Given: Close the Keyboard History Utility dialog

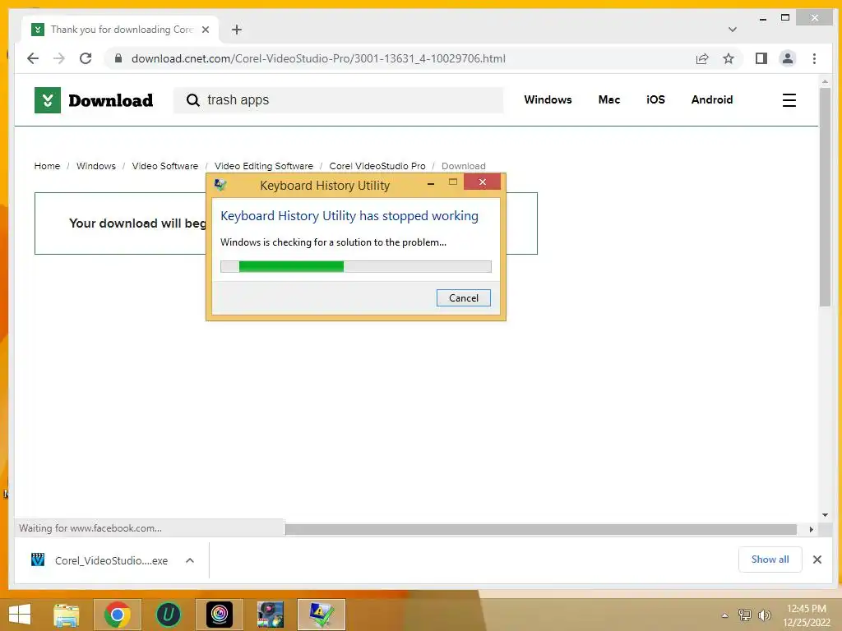Looking at the screenshot, I should click(482, 182).
